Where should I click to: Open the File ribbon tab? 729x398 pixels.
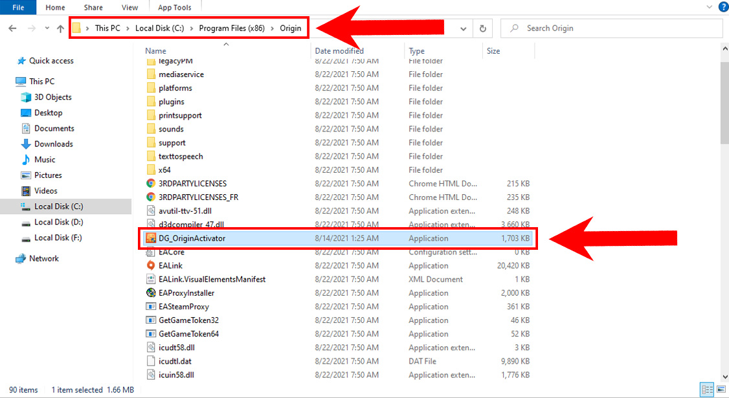[x=18, y=7]
